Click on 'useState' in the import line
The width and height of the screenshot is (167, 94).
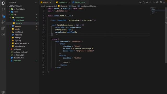point(67,9)
